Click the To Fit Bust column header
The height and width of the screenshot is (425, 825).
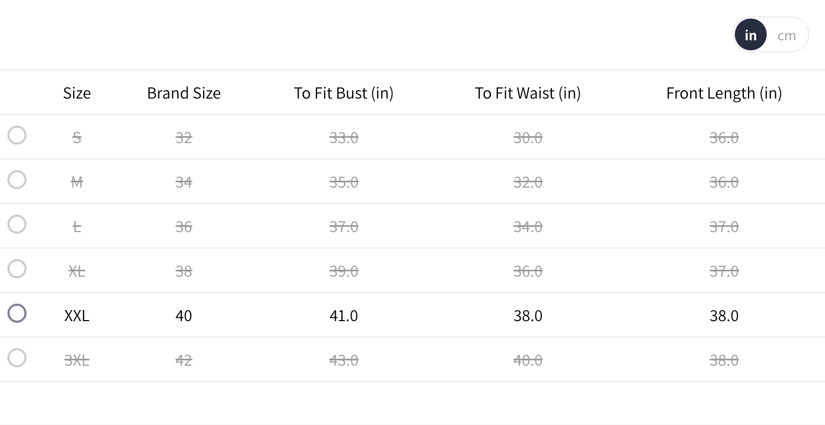point(344,93)
